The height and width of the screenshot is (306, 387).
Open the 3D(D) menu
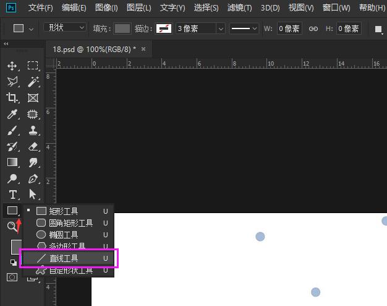pyautogui.click(x=270, y=8)
